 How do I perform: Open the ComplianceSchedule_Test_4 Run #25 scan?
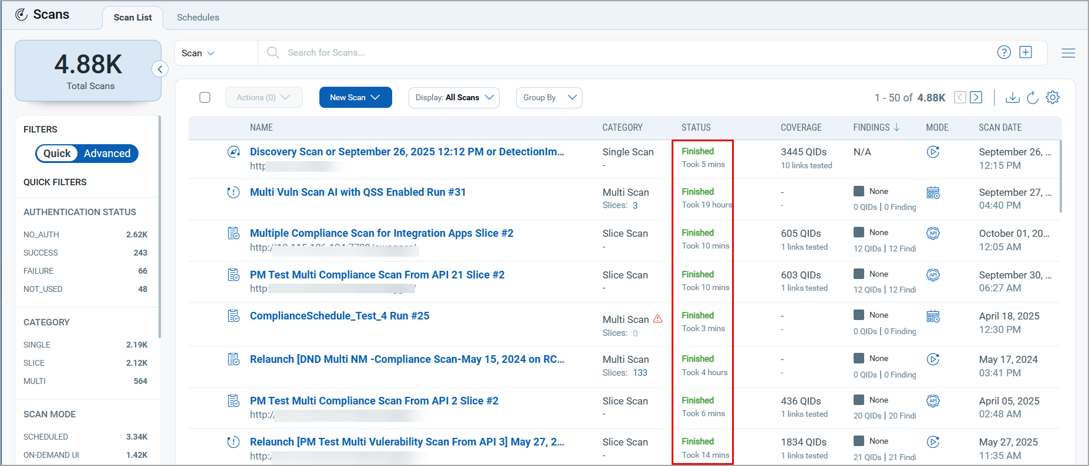point(339,316)
